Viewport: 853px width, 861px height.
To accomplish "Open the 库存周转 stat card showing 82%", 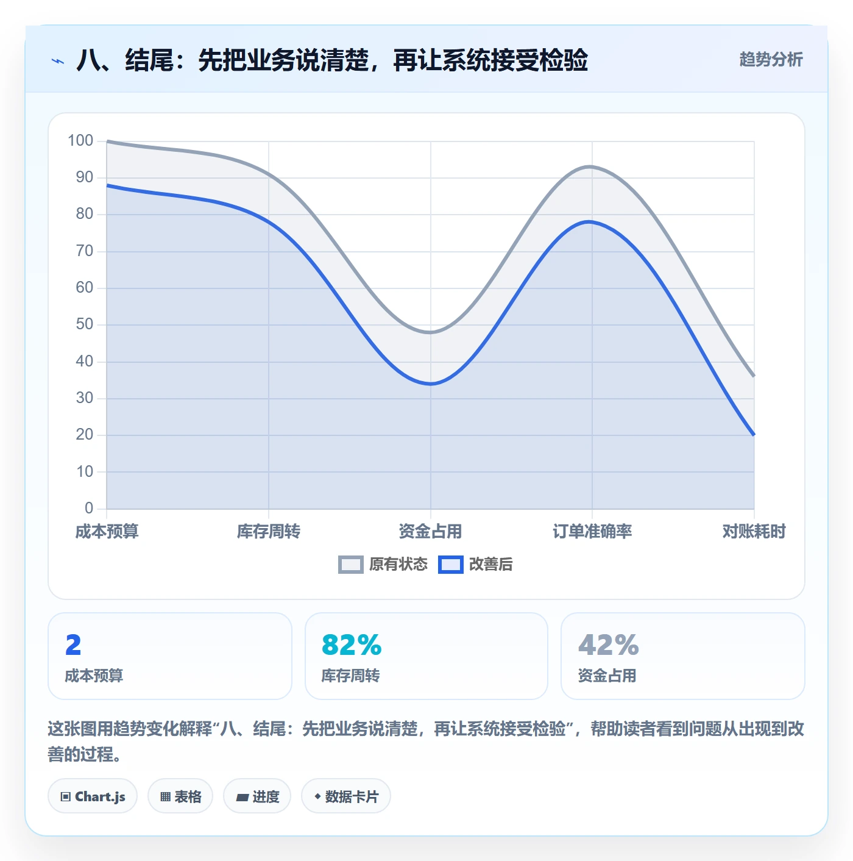I will click(x=426, y=656).
